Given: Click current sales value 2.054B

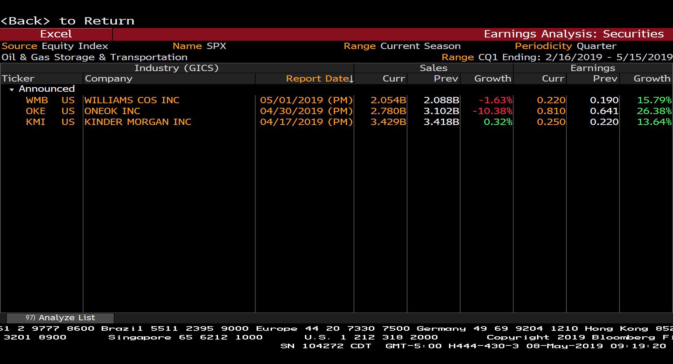Looking at the screenshot, I should (x=388, y=100).
